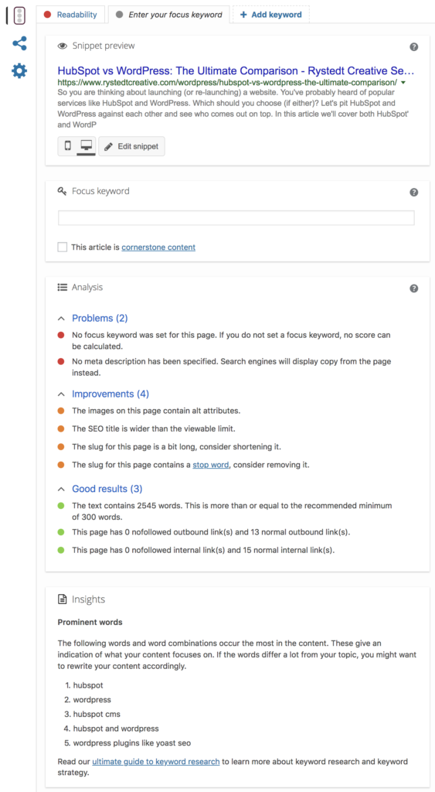This screenshot has height=792, width=435.
Task: Click the Focus keyword help question mark
Action: (x=414, y=193)
